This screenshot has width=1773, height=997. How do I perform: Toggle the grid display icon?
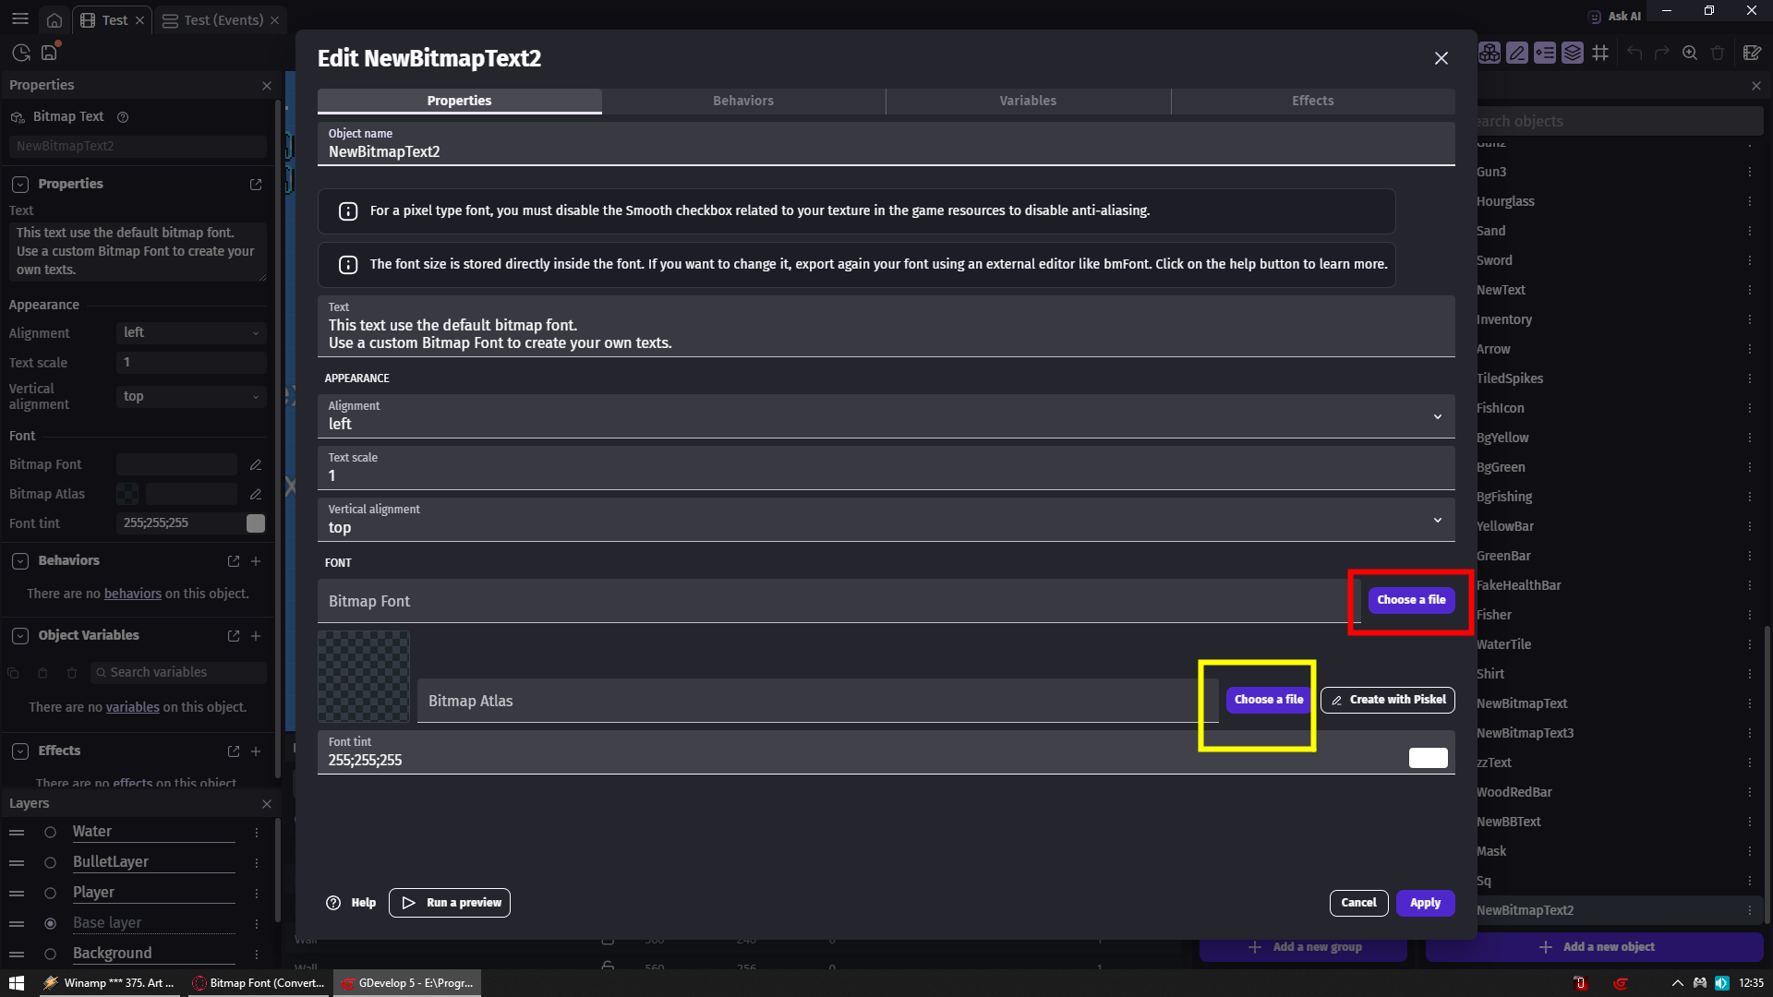click(1600, 53)
